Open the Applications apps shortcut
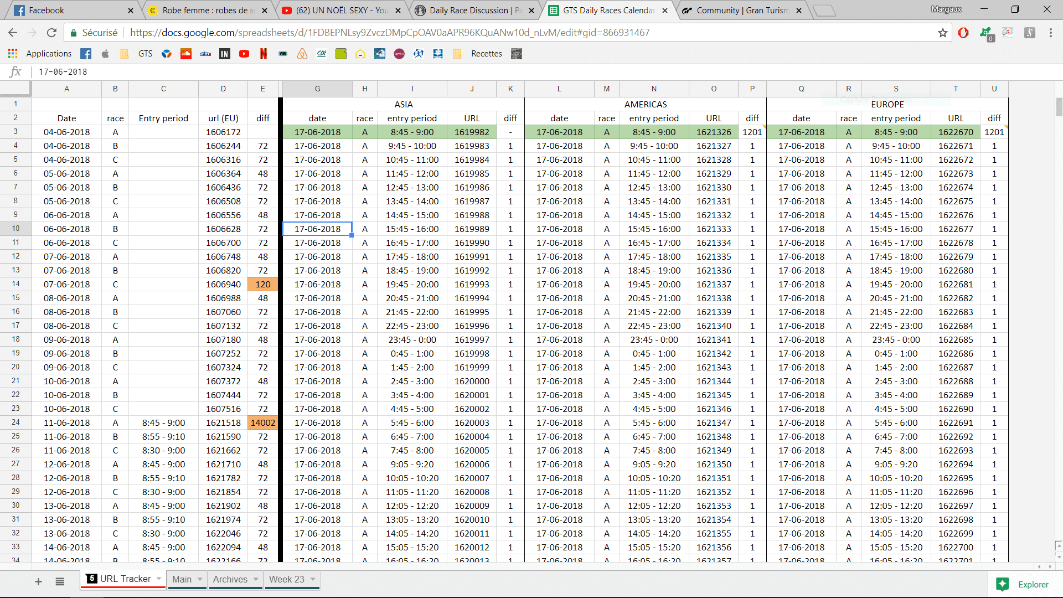 coord(40,54)
